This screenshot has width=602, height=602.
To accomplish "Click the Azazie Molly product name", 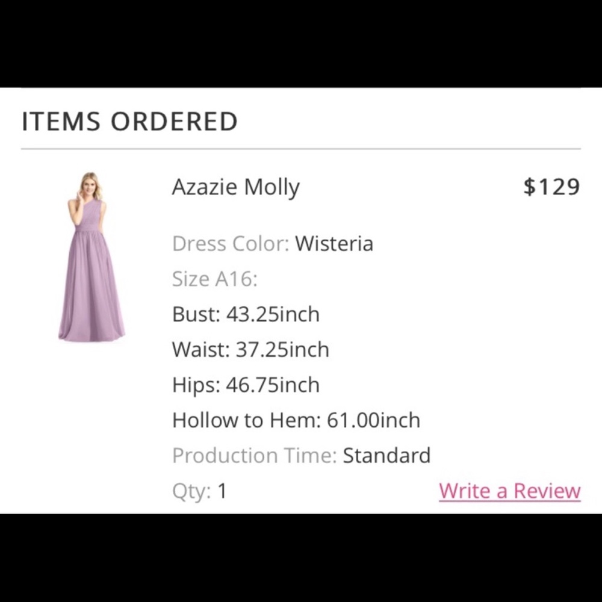I will (x=236, y=187).
